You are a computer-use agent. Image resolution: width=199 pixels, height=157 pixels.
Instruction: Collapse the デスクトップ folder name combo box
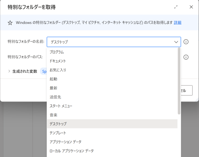point(114,42)
